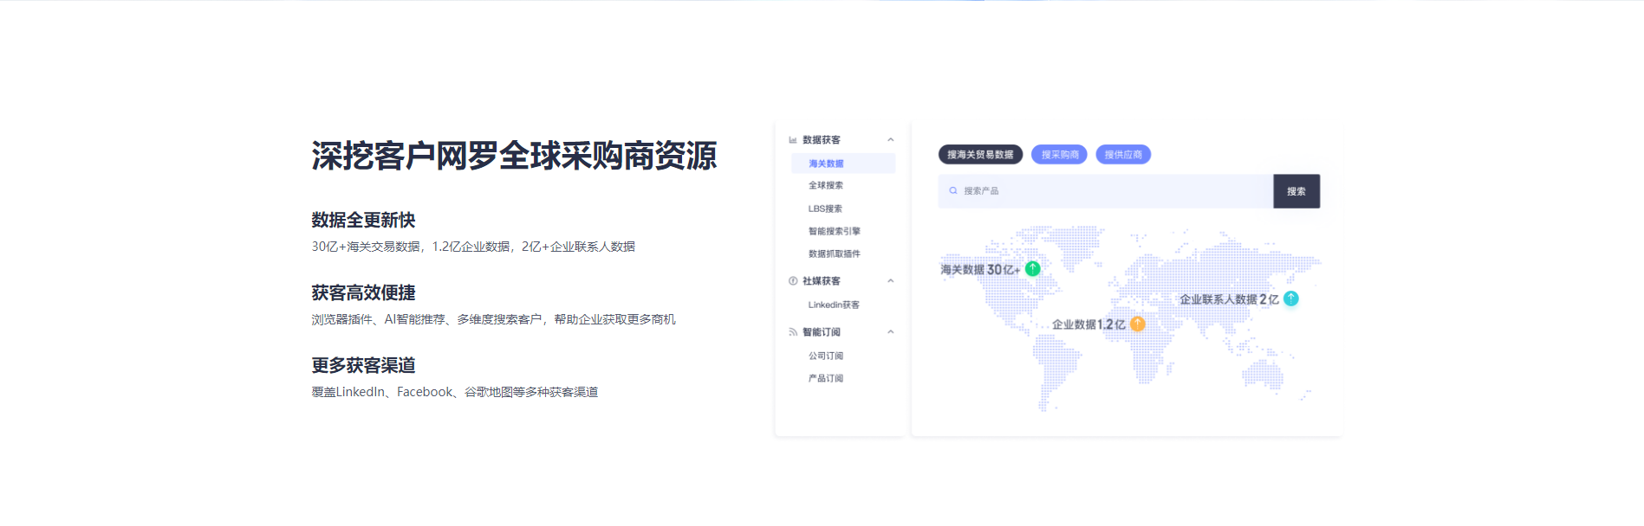
Task: Switch to the 搜供应商 tab pill
Action: point(1123,155)
